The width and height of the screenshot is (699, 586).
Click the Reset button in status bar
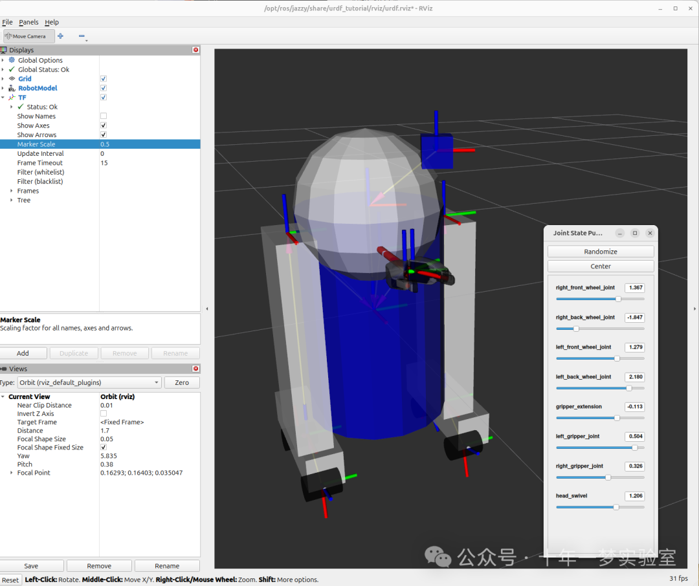coord(10,580)
